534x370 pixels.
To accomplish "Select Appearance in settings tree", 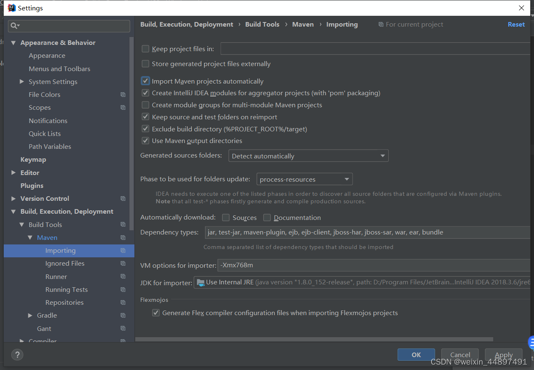I will tap(47, 56).
